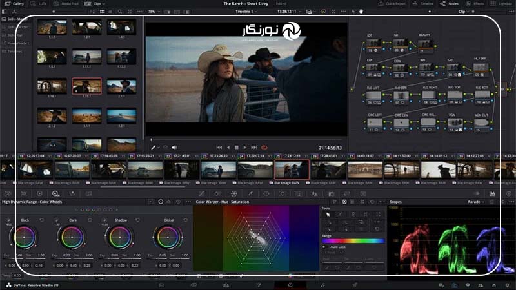
Task: Click the Color Warper range hue slider
Action: click(353, 241)
